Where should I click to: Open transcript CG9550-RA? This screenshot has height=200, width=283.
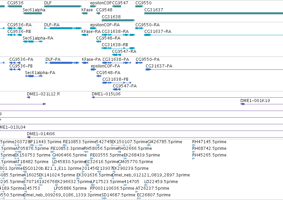click(148, 25)
